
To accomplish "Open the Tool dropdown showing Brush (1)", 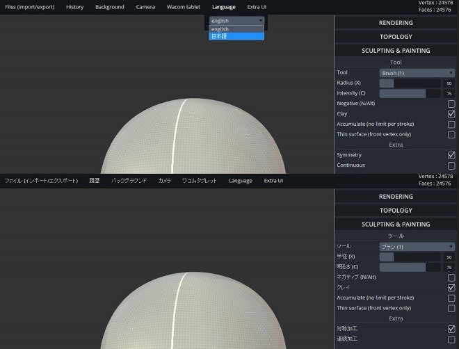I will [417, 73].
